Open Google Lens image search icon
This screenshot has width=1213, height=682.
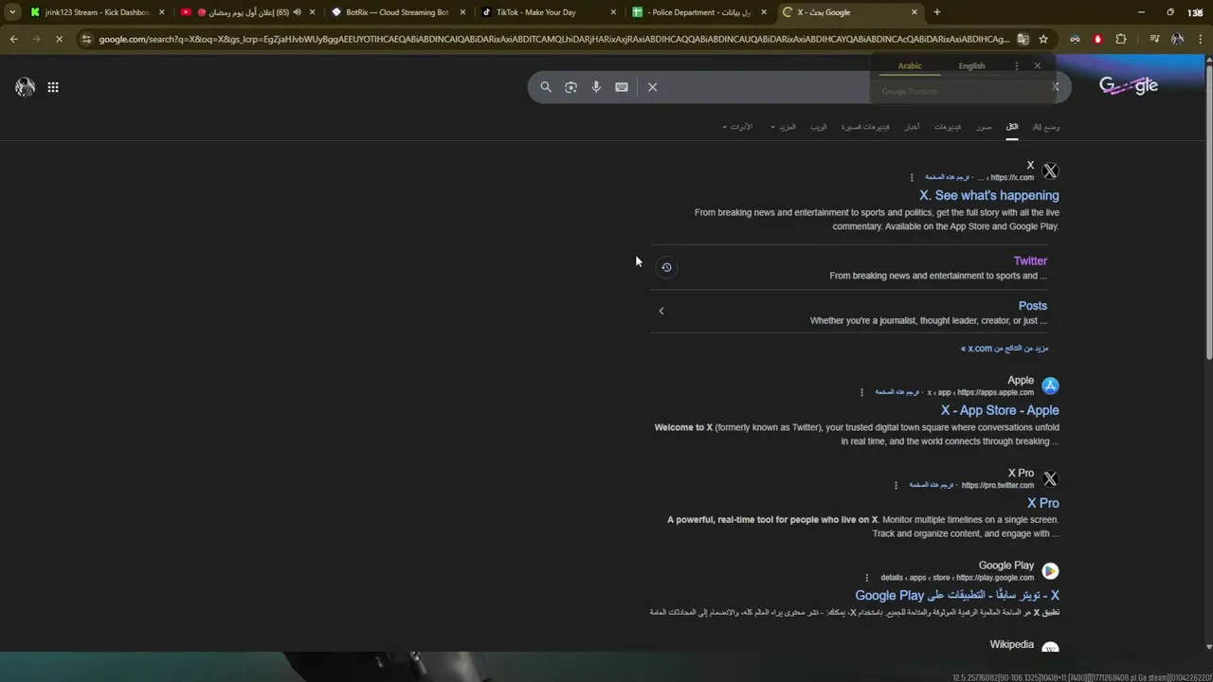point(570,87)
